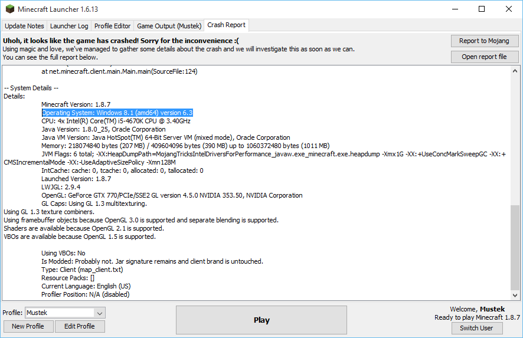Click the 'JVM Flags: 6 total' line

click(273, 155)
